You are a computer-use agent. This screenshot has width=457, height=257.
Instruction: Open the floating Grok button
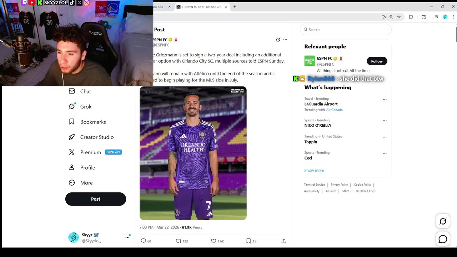pyautogui.click(x=443, y=221)
